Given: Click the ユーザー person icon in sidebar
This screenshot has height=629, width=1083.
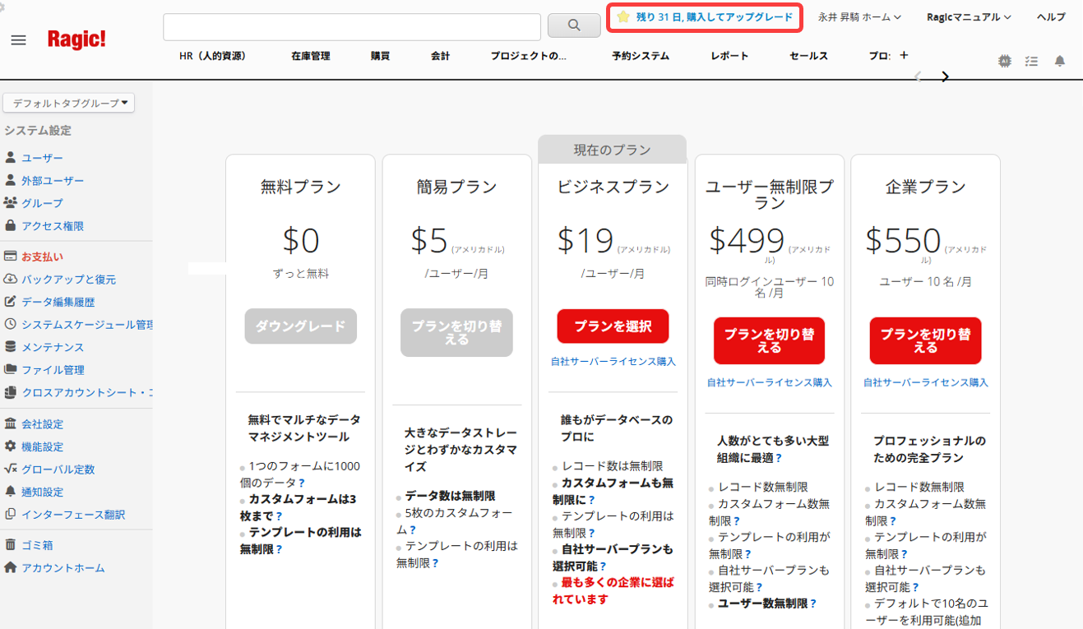Looking at the screenshot, I should click(x=11, y=157).
